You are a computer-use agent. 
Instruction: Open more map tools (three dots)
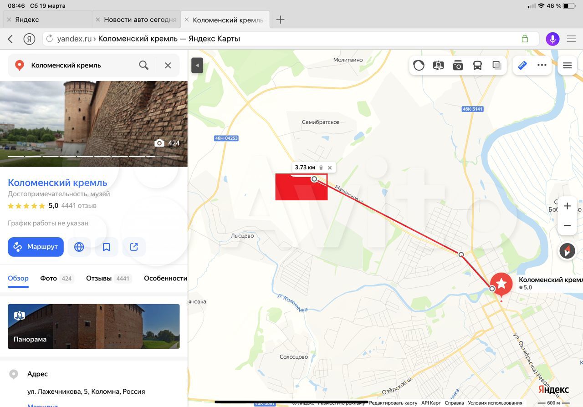coord(542,65)
